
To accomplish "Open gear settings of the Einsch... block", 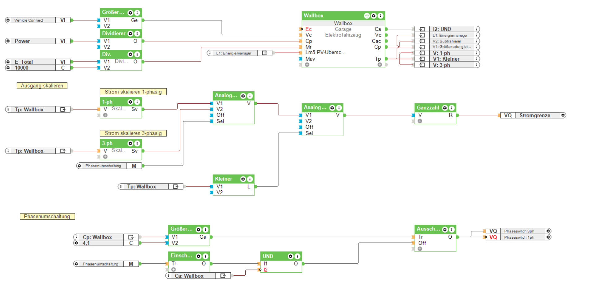I will coord(199,256).
